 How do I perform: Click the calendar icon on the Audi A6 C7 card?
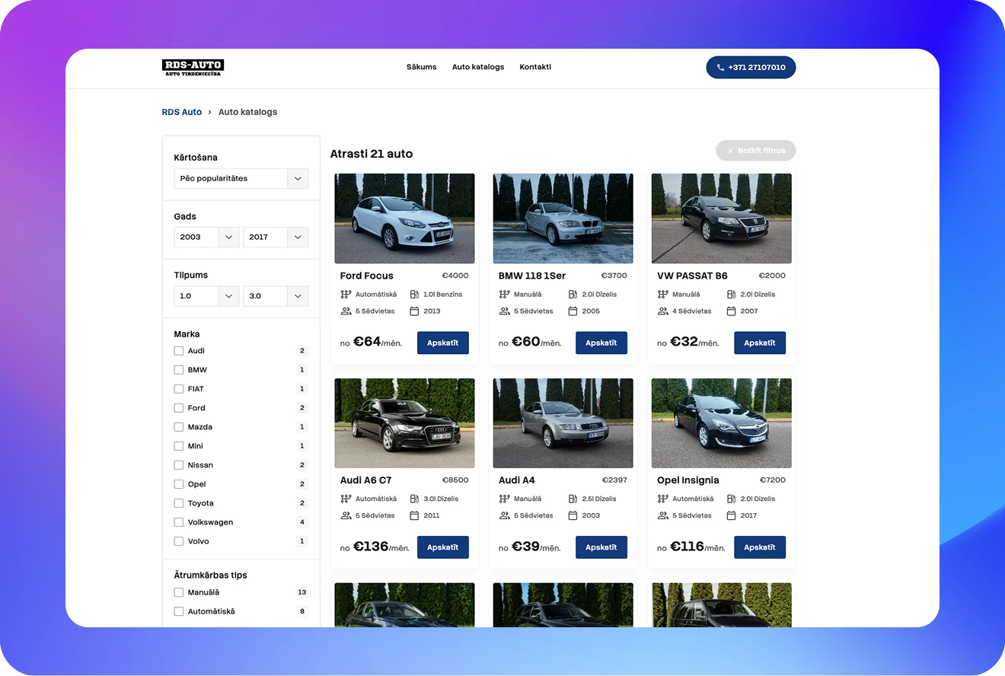tap(414, 516)
